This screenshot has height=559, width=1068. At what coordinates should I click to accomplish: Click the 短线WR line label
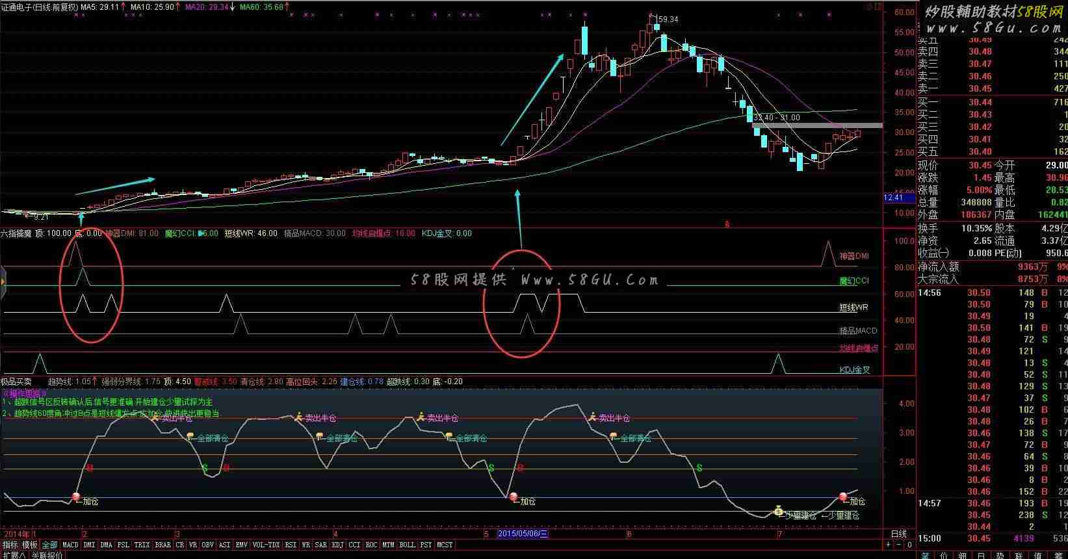[x=853, y=307]
